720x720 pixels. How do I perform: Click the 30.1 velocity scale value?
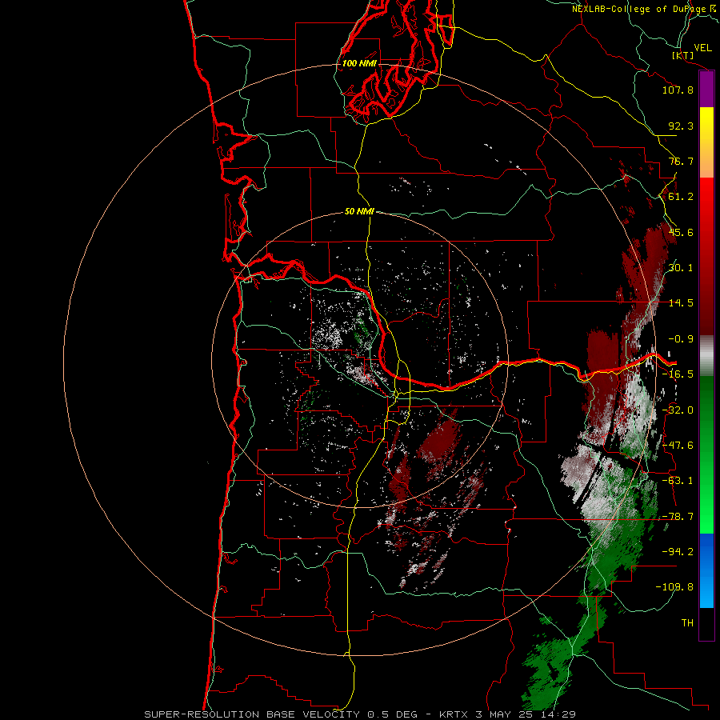tap(681, 268)
